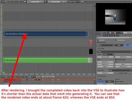Select the Image Preview view type icon in the sequencer header
The height and width of the screenshot is (105, 132).
tap(32, 77)
